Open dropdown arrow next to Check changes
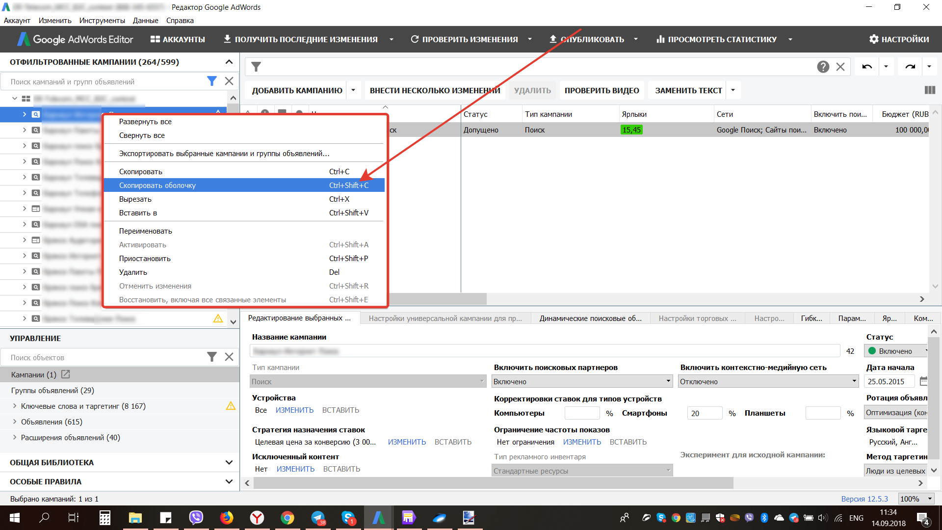 point(530,39)
